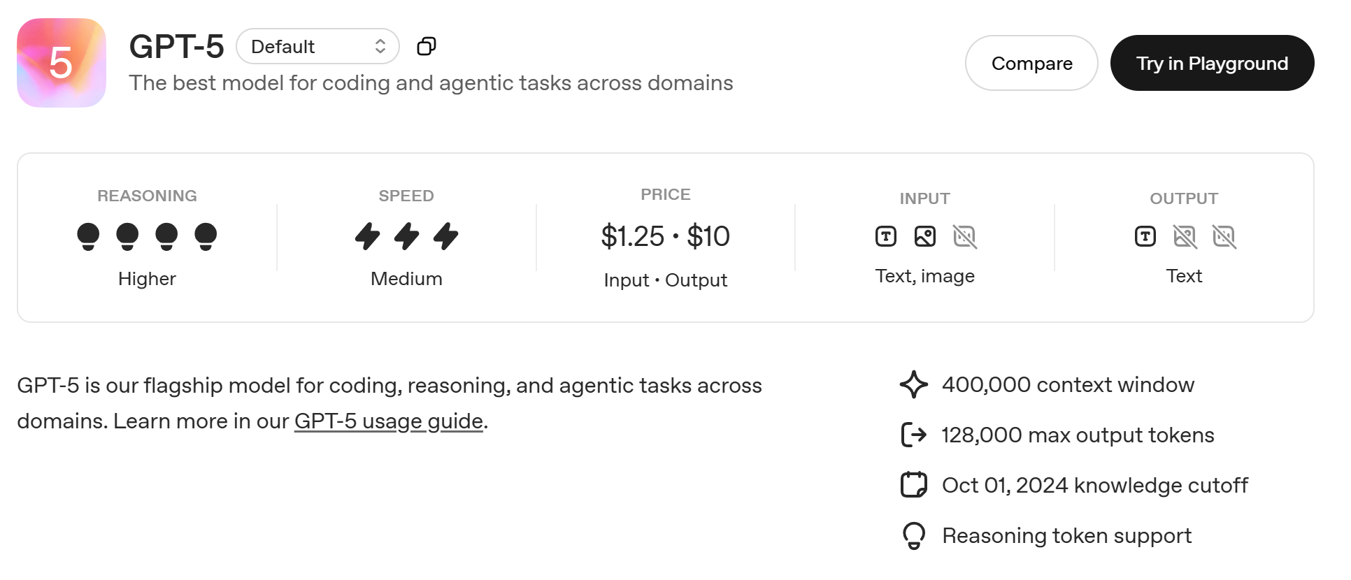Click the context window sparkle icon
Screen dimensions: 1351x580
click(x=913, y=384)
